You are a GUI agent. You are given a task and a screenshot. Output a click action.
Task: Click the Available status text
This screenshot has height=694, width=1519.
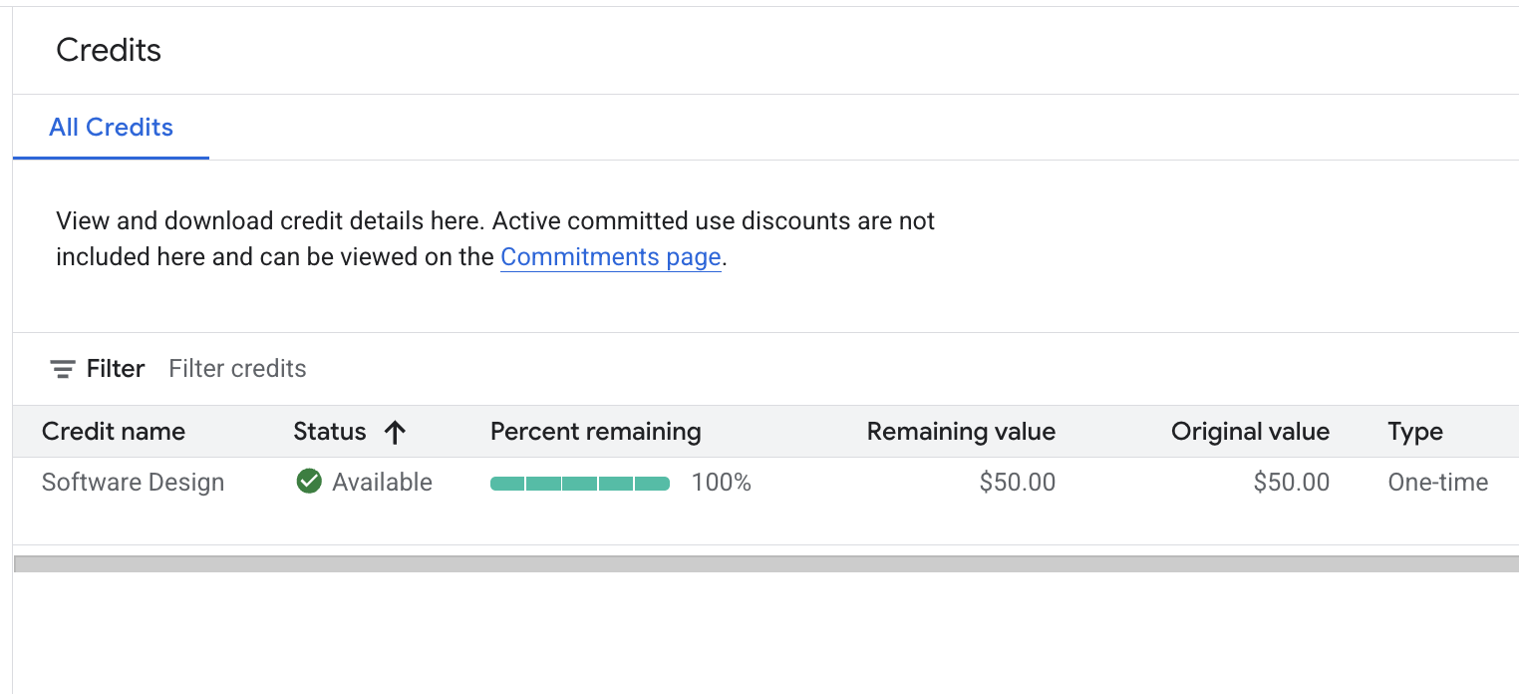(x=382, y=483)
